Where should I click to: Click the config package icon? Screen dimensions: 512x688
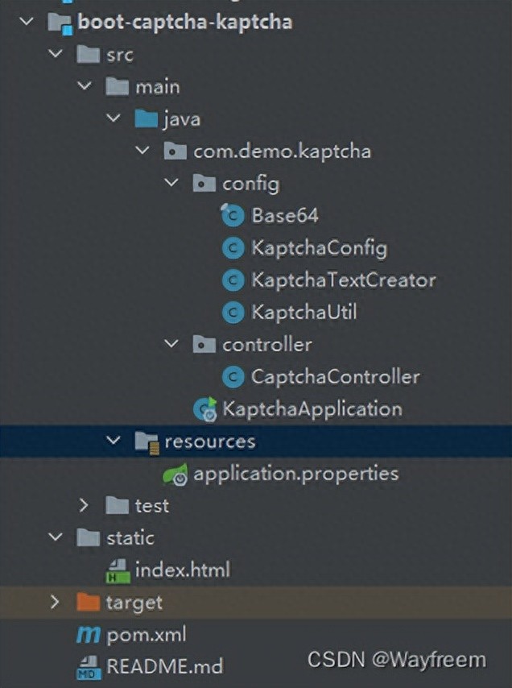[x=204, y=183]
